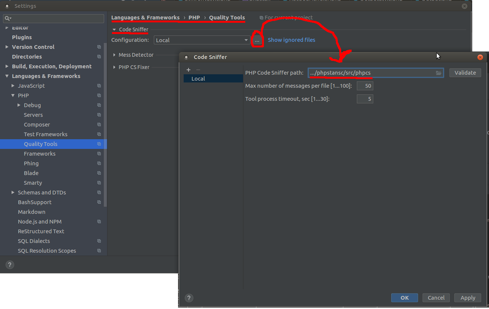Click project-level icon next to Blade
Screen dimensions: 489x309
point(99,173)
